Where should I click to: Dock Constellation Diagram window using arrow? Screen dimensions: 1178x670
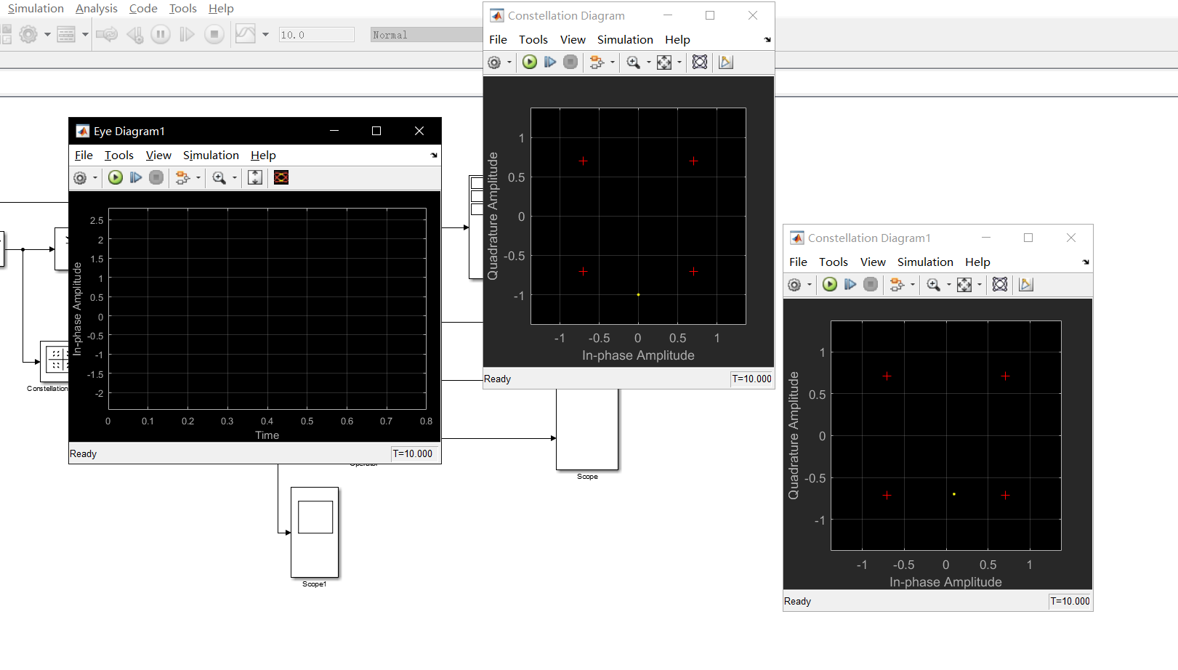pyautogui.click(x=767, y=40)
